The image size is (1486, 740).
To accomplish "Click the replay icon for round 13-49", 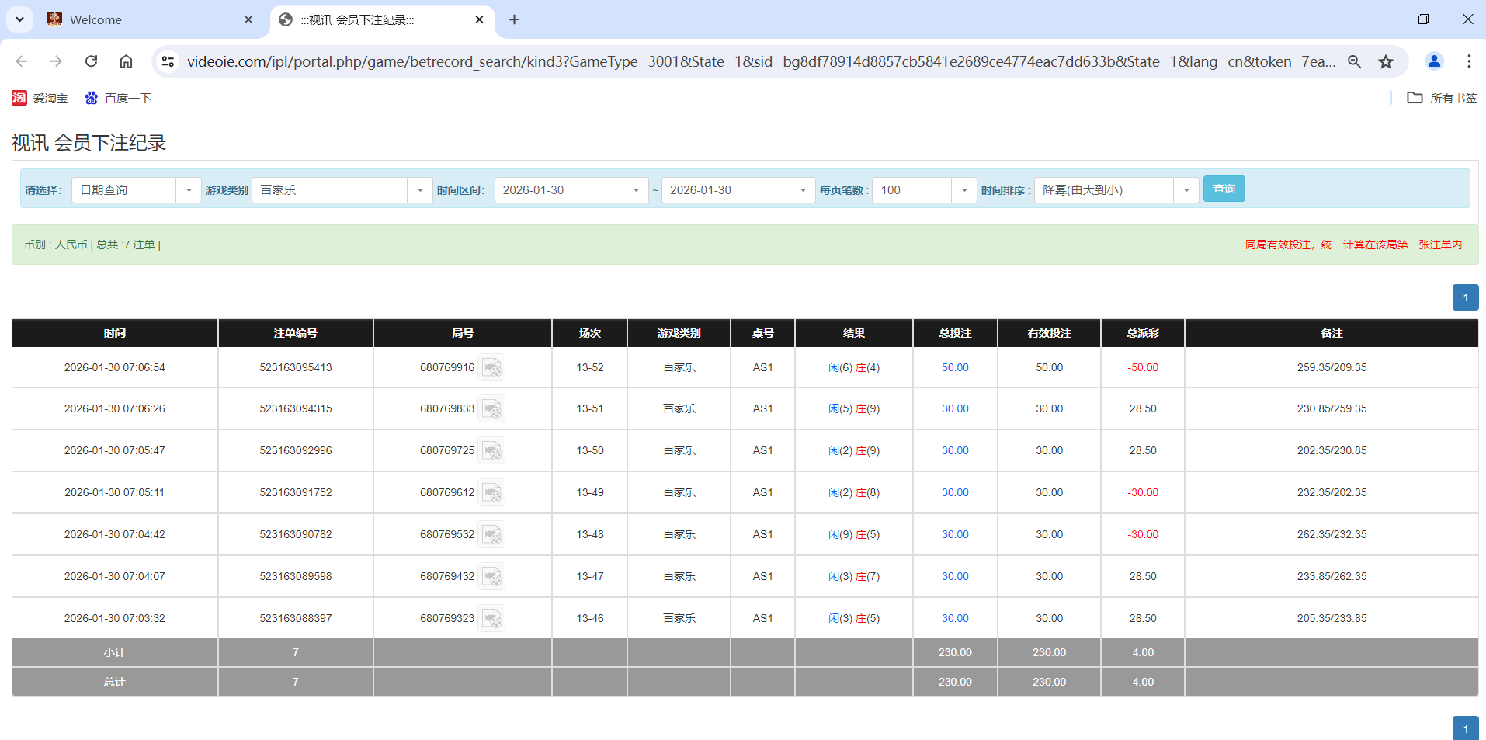I will 492,492.
